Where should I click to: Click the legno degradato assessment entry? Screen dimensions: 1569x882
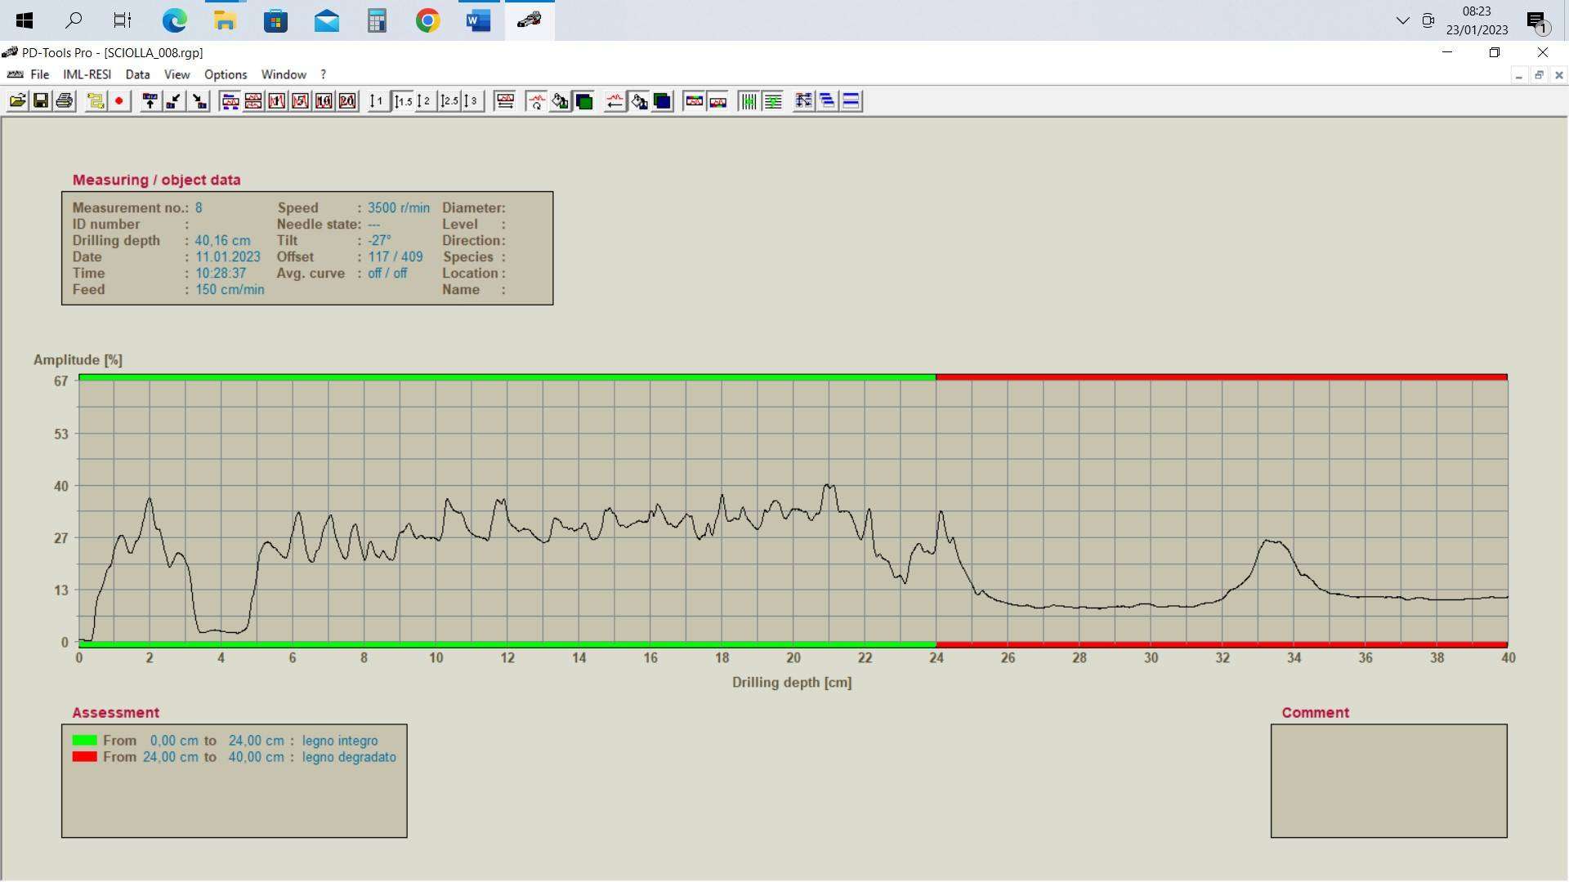coord(349,757)
